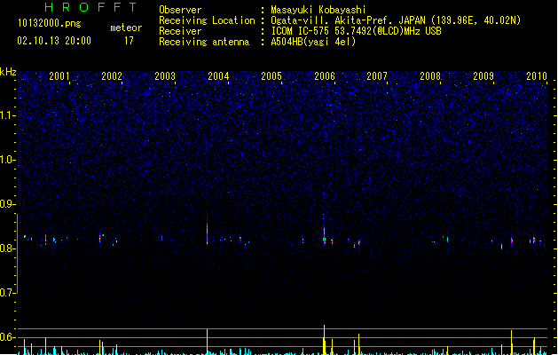Screen dimensions: 558x355
Task: Click the HROFFT title text
Action: [90, 7]
